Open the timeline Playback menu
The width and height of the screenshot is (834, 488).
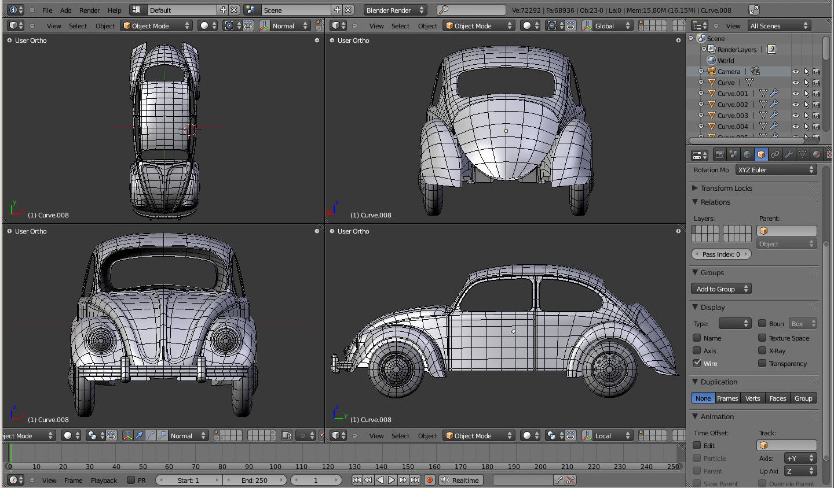point(104,480)
